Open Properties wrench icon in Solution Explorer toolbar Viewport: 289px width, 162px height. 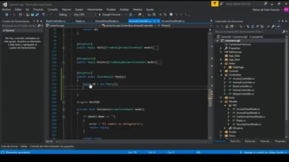pos(273,27)
